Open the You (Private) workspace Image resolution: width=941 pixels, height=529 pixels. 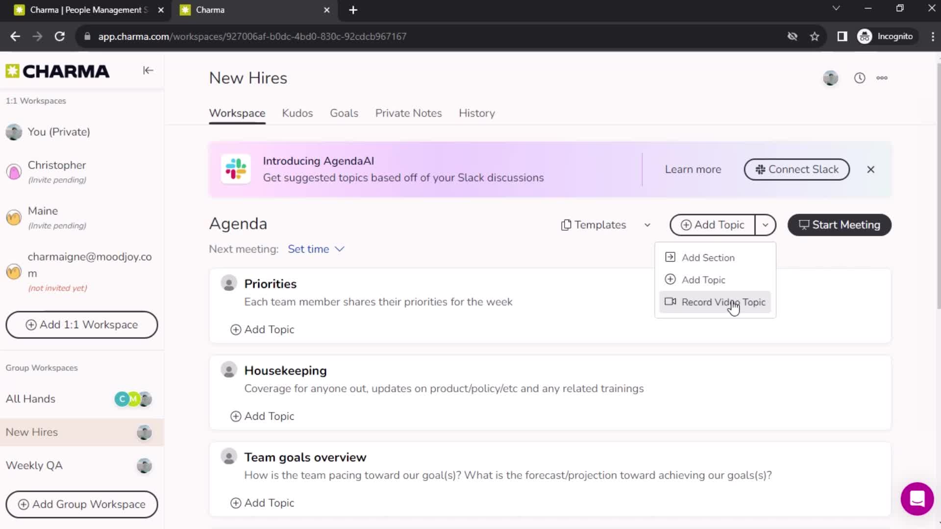82,132
